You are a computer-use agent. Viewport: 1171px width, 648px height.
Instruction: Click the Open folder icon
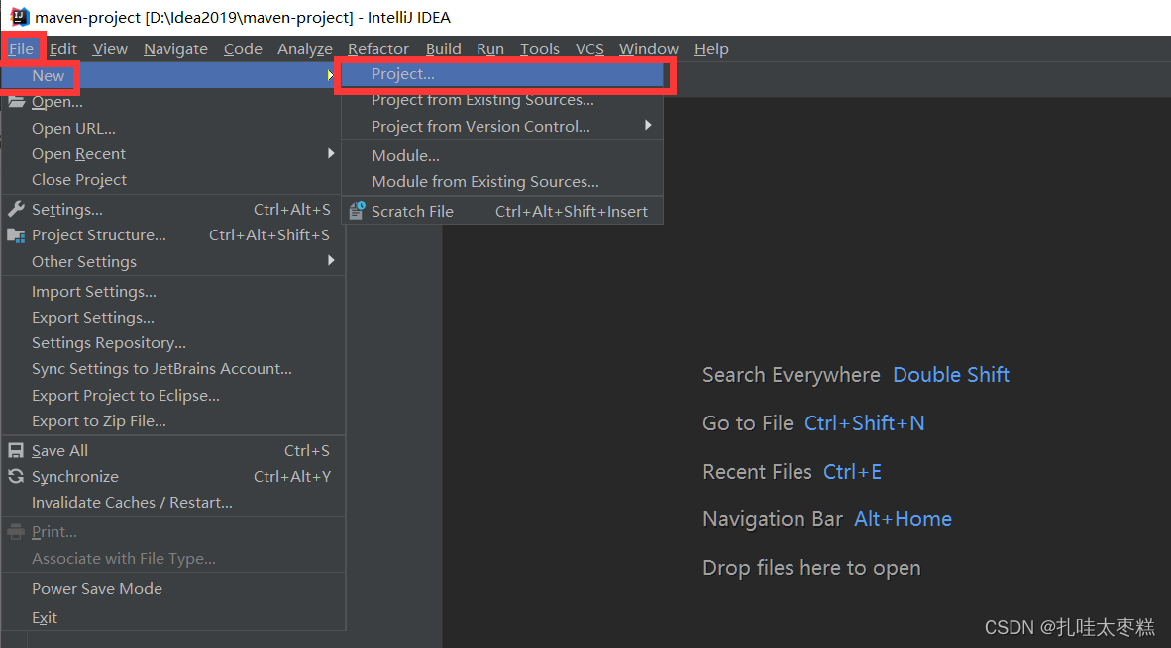pos(17,102)
